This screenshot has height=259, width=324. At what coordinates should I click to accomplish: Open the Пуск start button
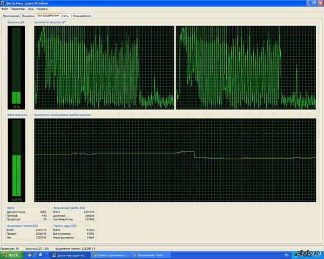(x=11, y=254)
